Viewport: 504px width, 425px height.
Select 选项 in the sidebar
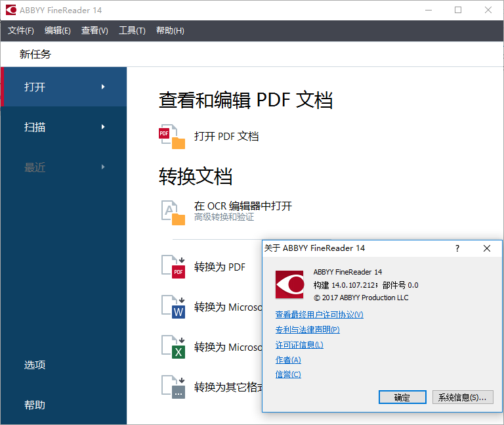[x=35, y=365]
